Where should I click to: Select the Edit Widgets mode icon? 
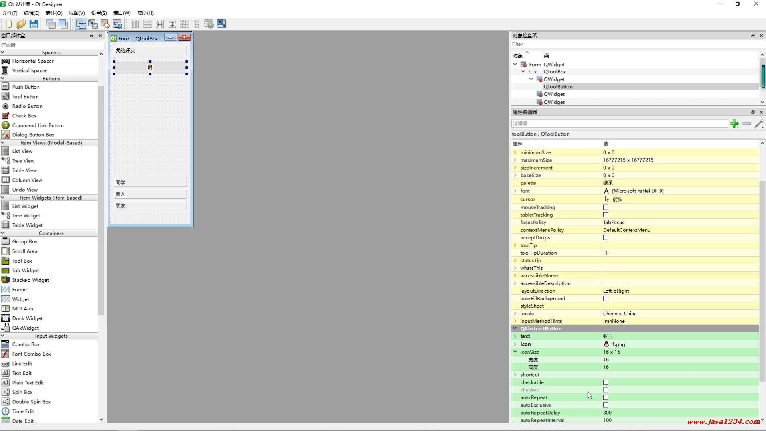point(81,24)
